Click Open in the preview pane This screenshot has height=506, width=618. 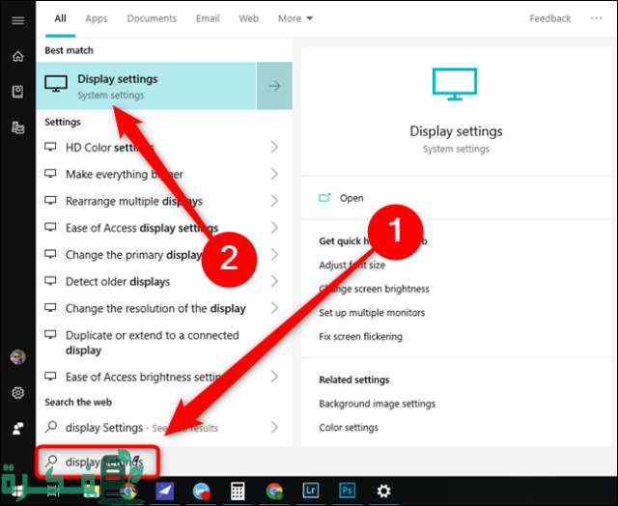tap(351, 198)
